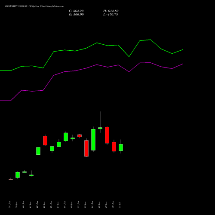Image resolution: width=215 pixels, height=215 pixels.
Task: Click the green 12 Jun candlestick
Action: 38,151
